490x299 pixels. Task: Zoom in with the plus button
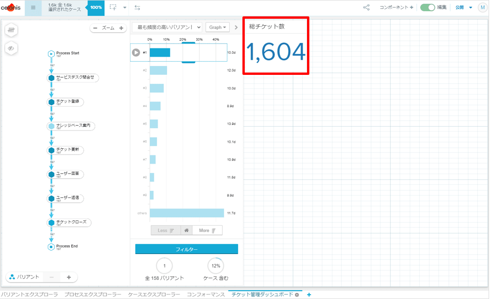(121, 28)
